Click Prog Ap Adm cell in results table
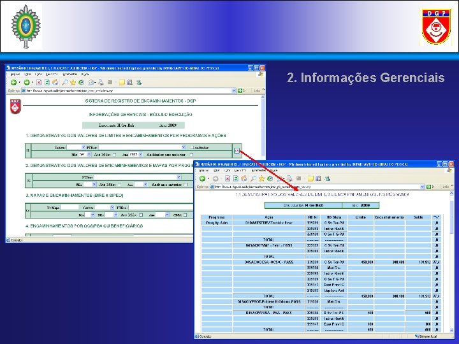This screenshot has width=459, height=344. coord(217,223)
